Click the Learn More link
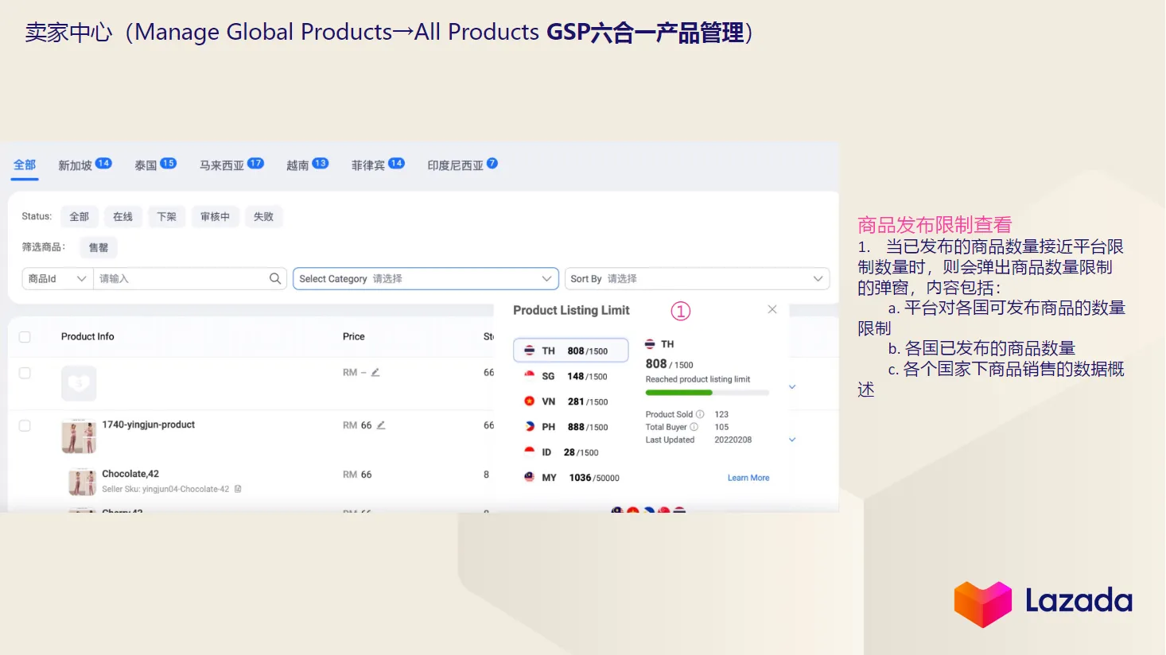This screenshot has width=1166, height=655. click(x=748, y=477)
